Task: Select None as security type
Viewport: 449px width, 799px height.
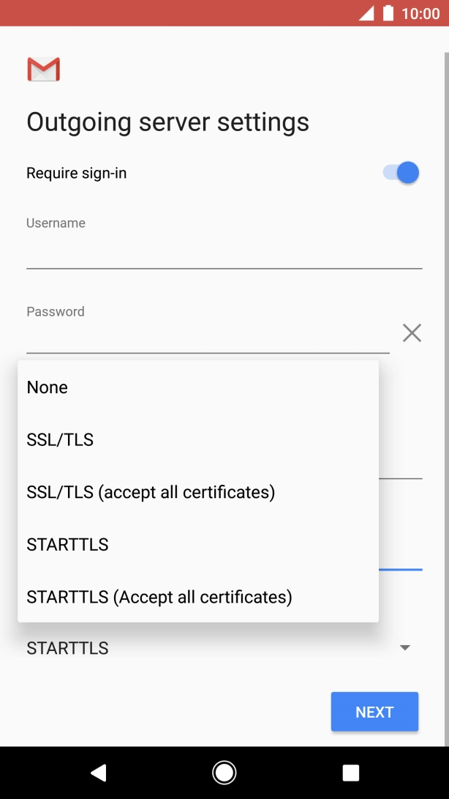Action: pos(47,387)
